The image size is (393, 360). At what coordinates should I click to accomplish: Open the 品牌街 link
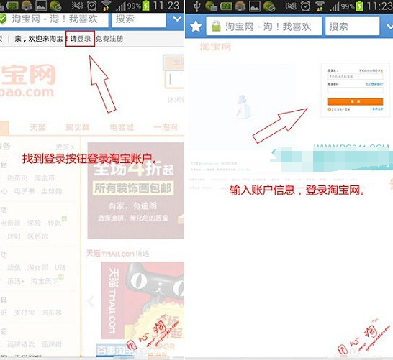tap(51, 344)
